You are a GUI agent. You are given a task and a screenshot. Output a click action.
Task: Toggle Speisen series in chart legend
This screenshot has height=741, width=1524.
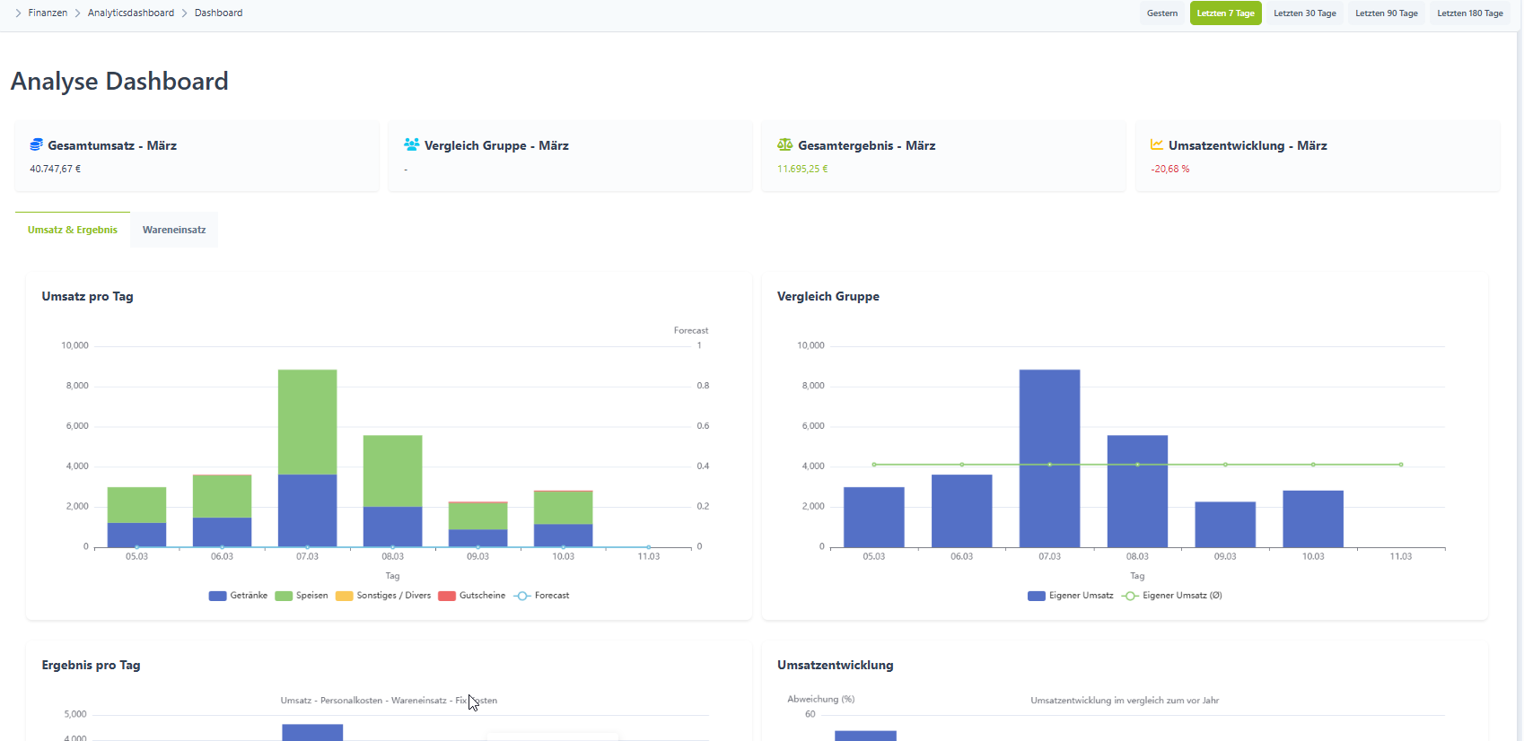[x=302, y=596]
